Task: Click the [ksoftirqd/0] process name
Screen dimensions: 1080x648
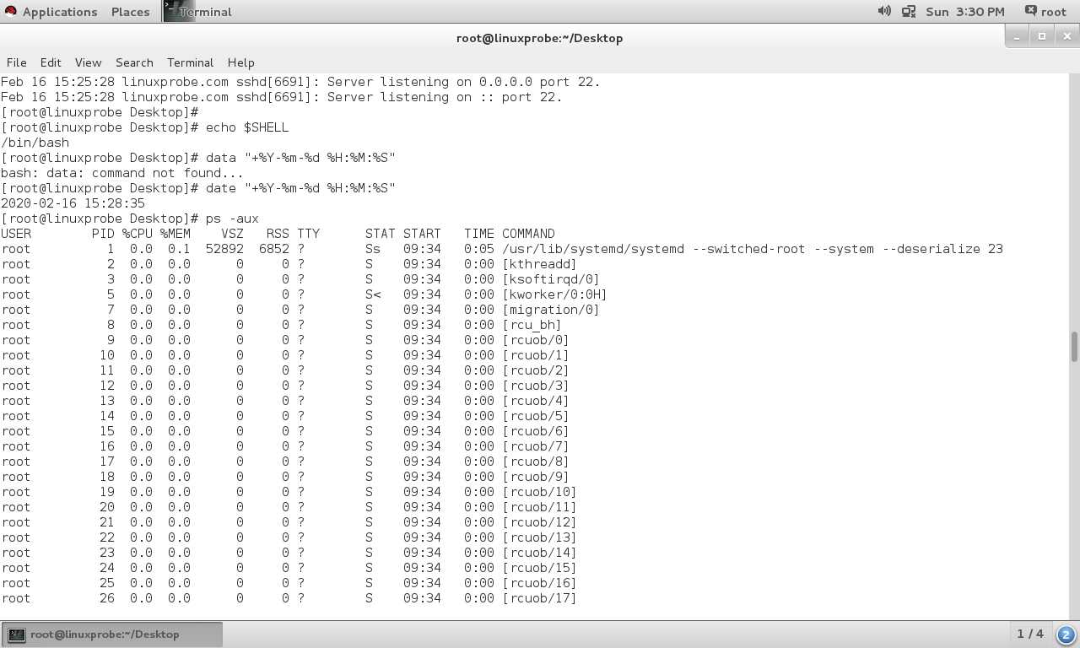Action: [x=551, y=279]
